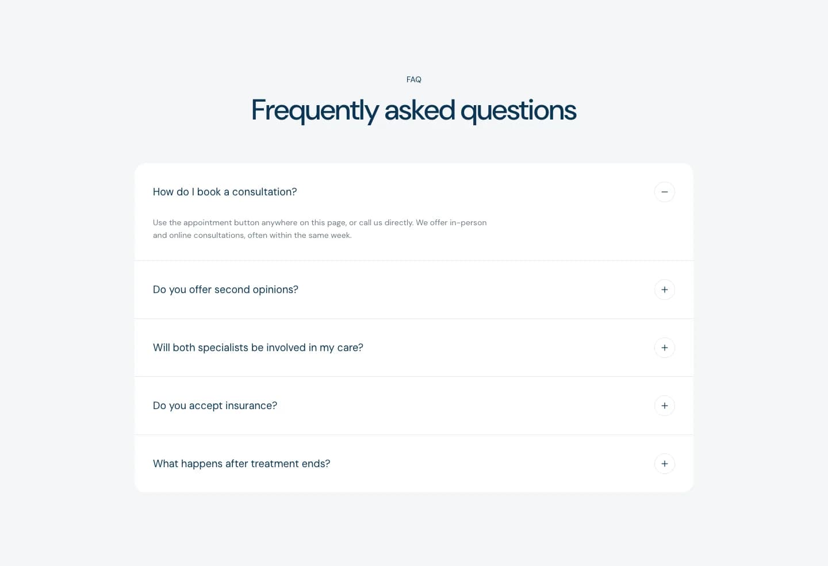Collapse the booking answer with the minus icon
Image resolution: width=828 pixels, height=566 pixels.
point(664,192)
